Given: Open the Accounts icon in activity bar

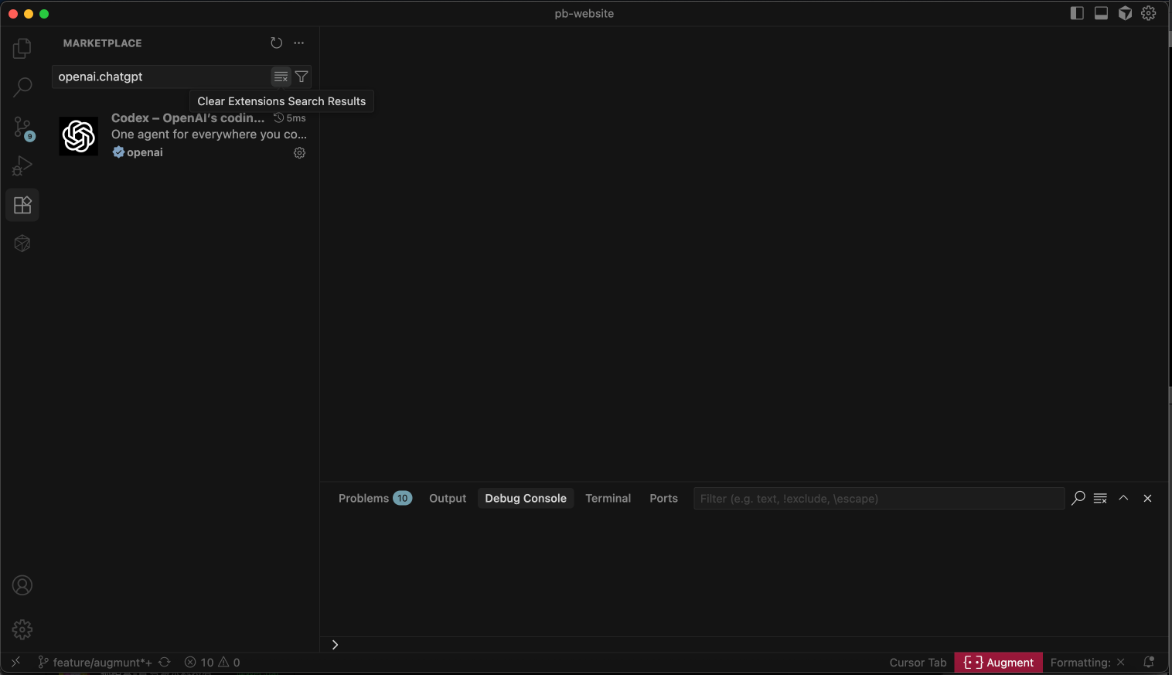Looking at the screenshot, I should coord(22,585).
